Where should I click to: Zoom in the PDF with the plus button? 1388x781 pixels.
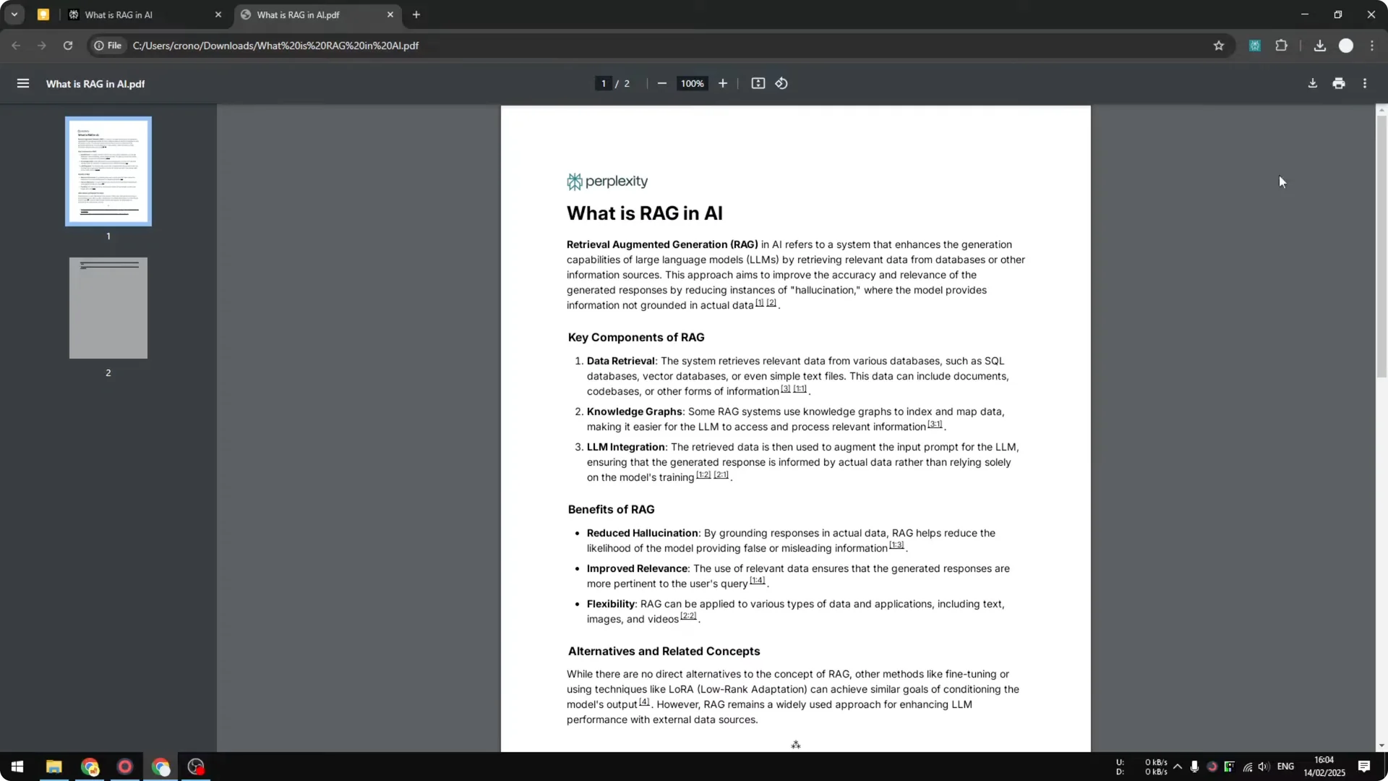tap(723, 83)
